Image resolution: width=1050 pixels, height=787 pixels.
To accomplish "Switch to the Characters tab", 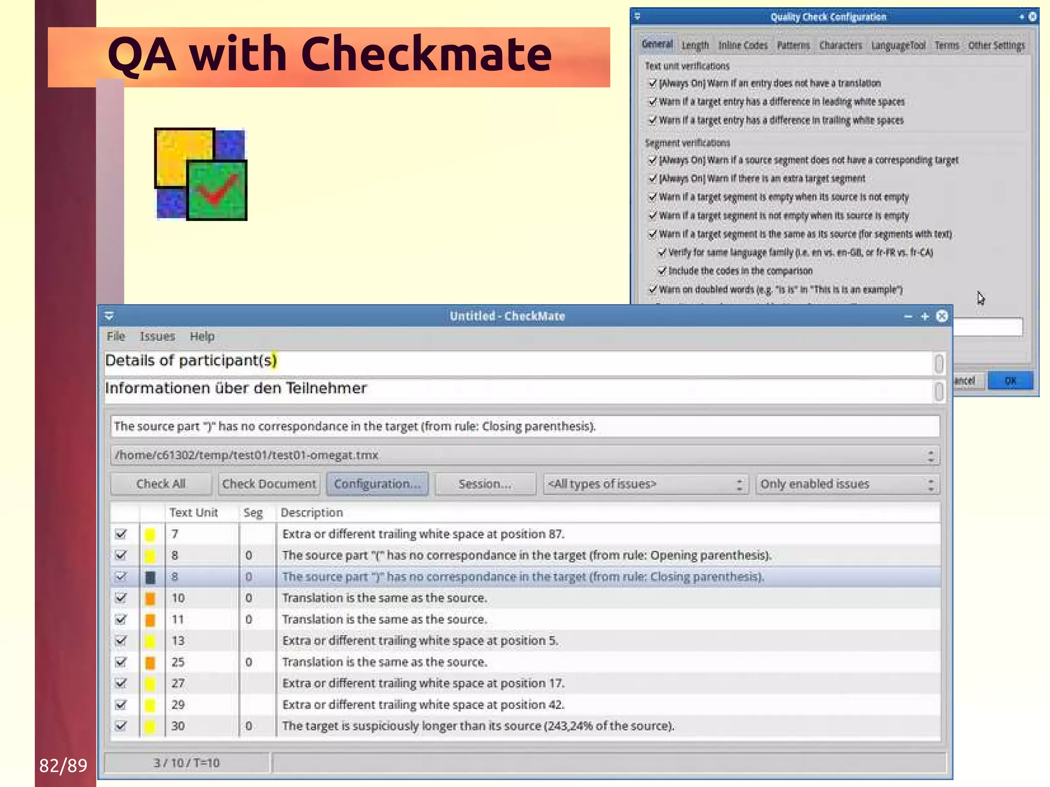I will (840, 45).
